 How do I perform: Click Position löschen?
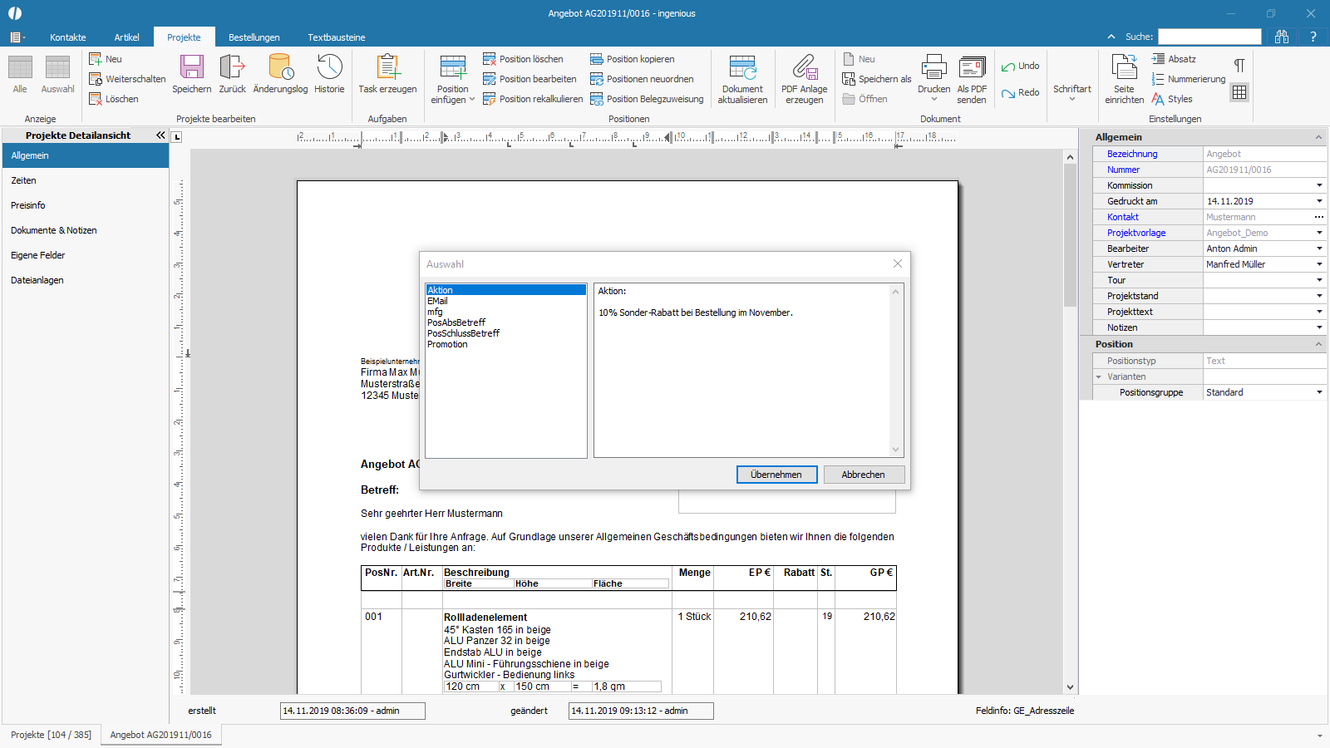[523, 59]
